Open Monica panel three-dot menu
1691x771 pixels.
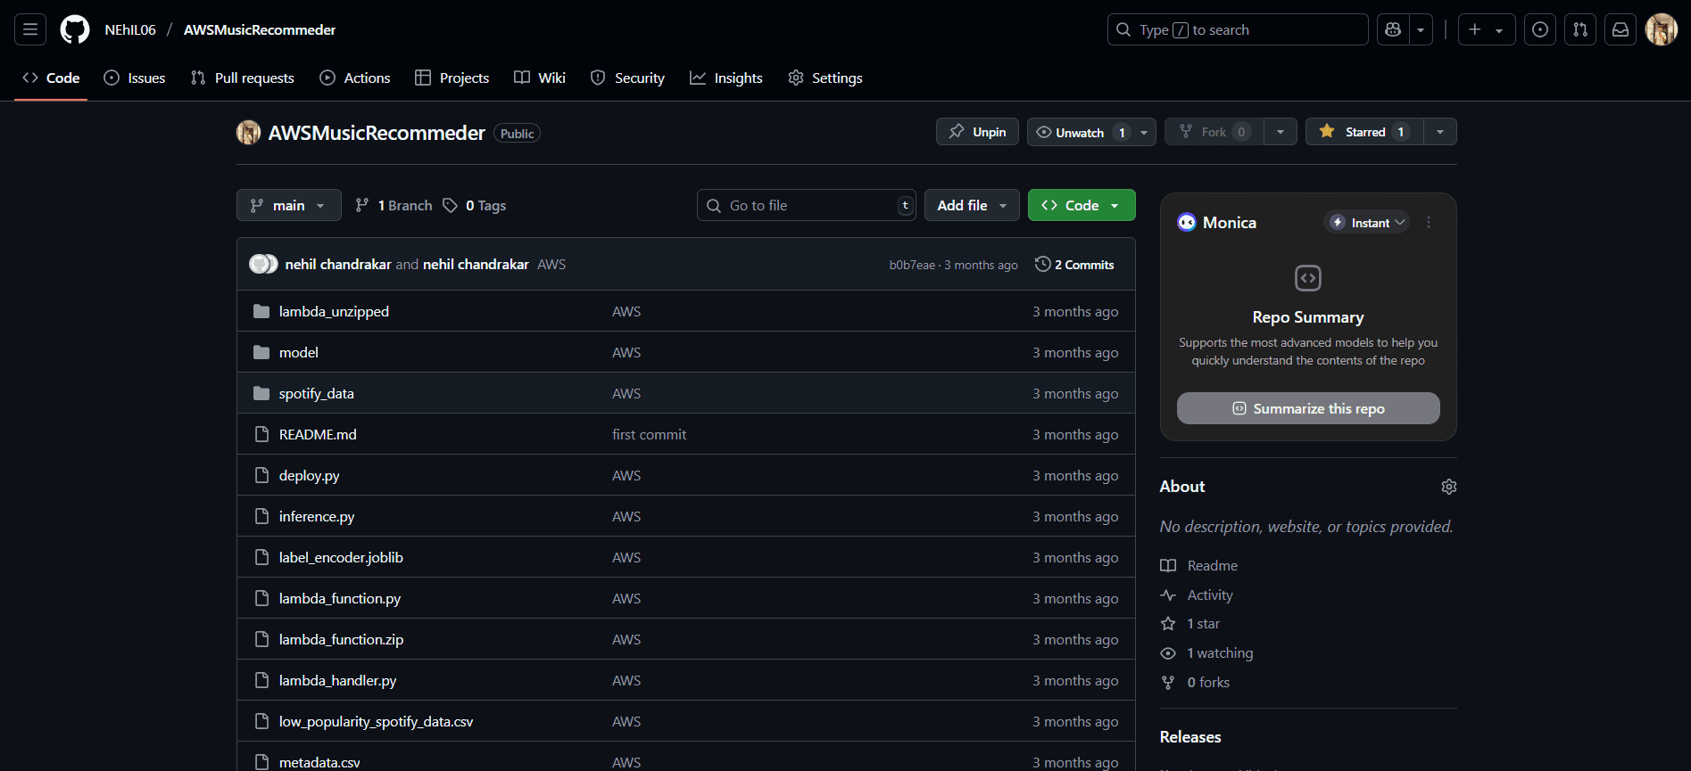[1429, 223]
